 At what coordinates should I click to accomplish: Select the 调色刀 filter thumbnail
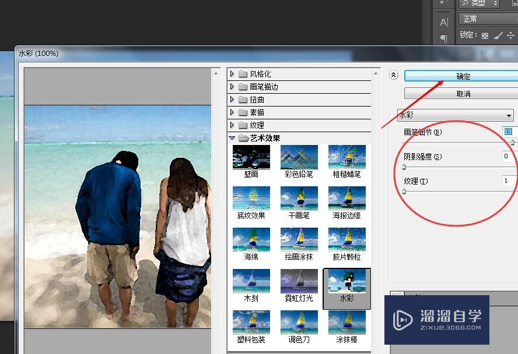[299, 323]
